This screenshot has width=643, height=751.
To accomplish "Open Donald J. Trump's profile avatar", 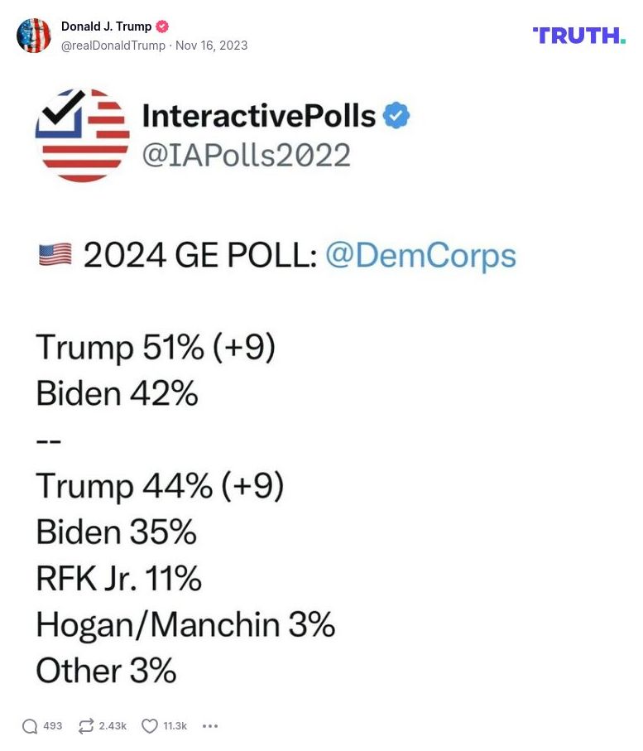I will [x=35, y=36].
